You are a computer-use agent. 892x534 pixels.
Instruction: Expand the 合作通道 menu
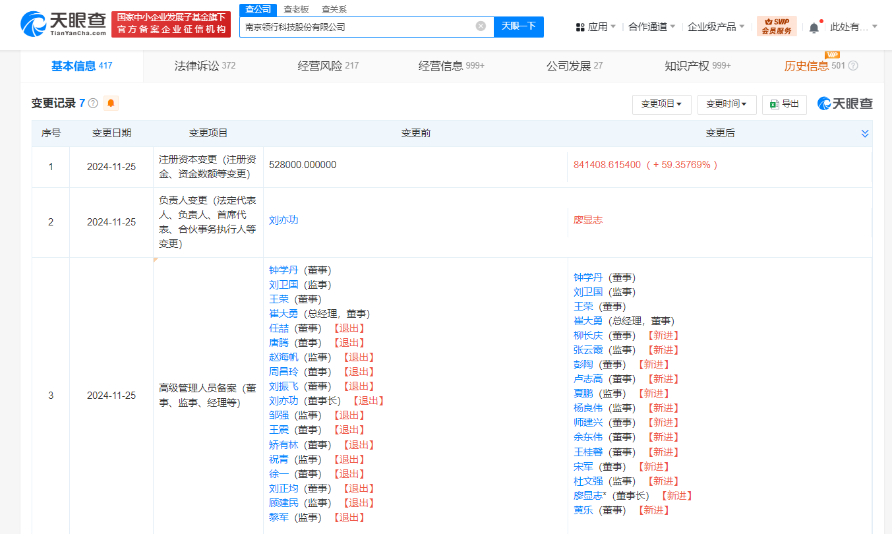tap(651, 27)
